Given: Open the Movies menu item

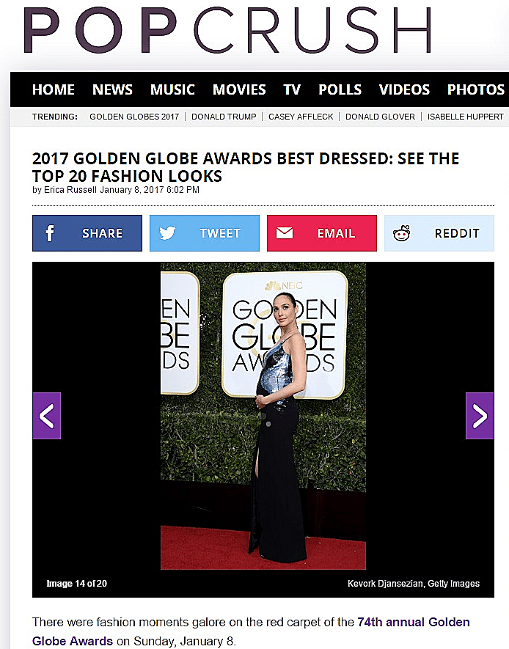Looking at the screenshot, I should (x=239, y=89).
